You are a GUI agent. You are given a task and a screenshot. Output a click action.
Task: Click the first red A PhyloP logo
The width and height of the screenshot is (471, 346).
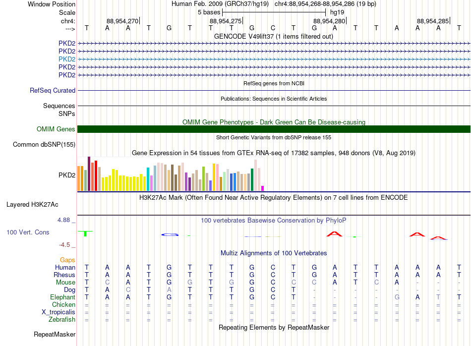(x=334, y=234)
